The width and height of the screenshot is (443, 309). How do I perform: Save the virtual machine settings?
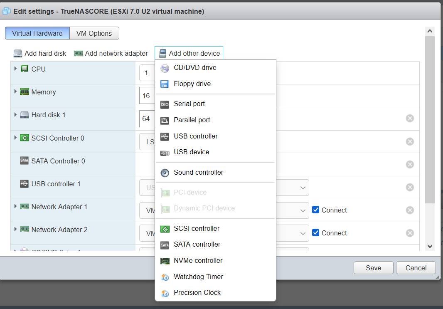coord(373,268)
